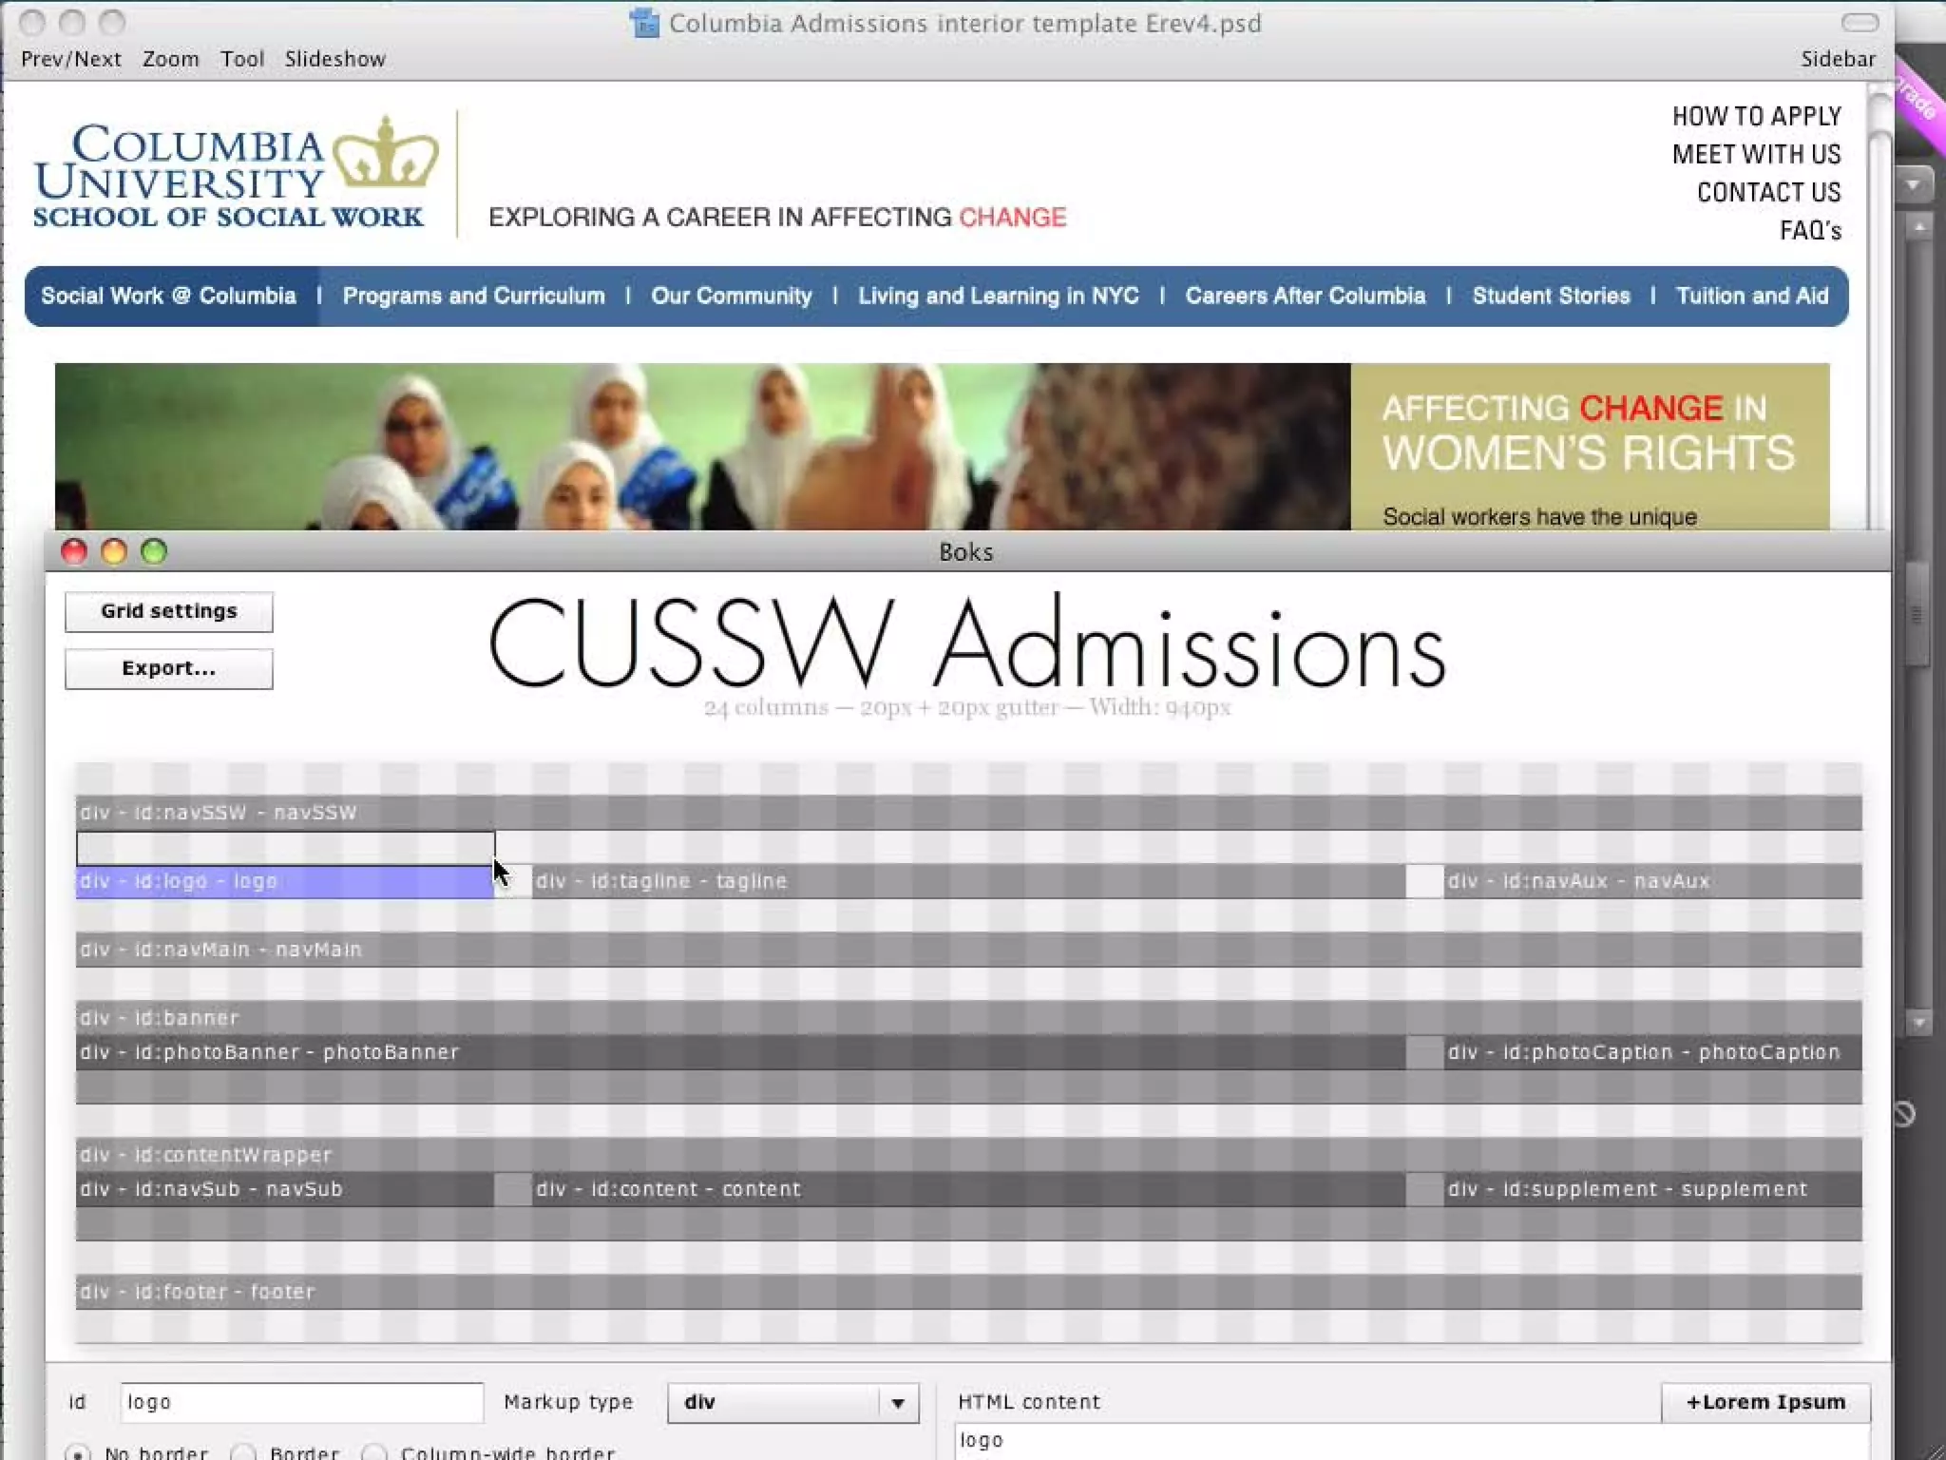This screenshot has width=1946, height=1460.
Task: Click the green zoom button of Boks window
Action: pos(154,551)
